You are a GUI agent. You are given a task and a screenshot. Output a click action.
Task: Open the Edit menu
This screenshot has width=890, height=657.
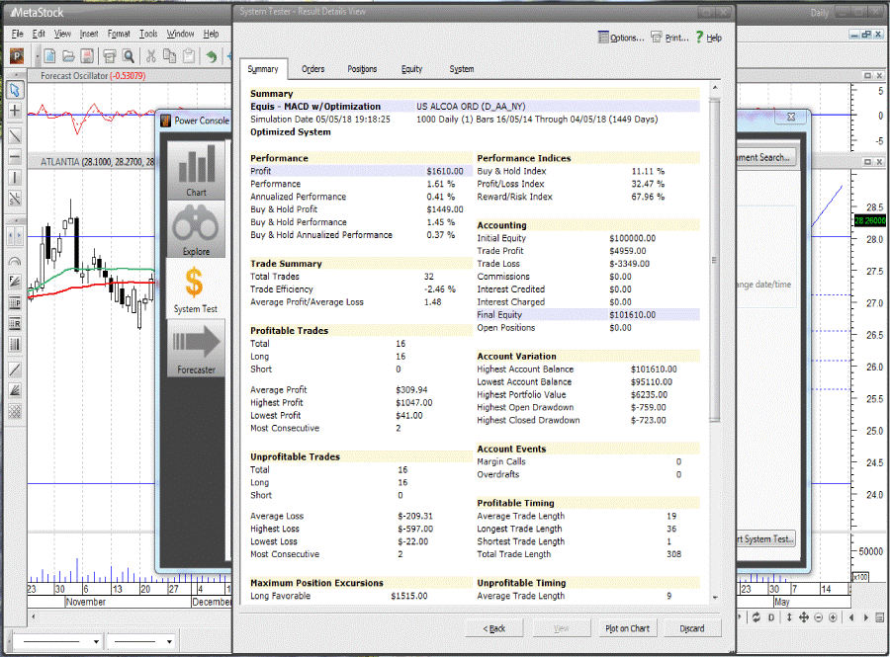(x=39, y=34)
